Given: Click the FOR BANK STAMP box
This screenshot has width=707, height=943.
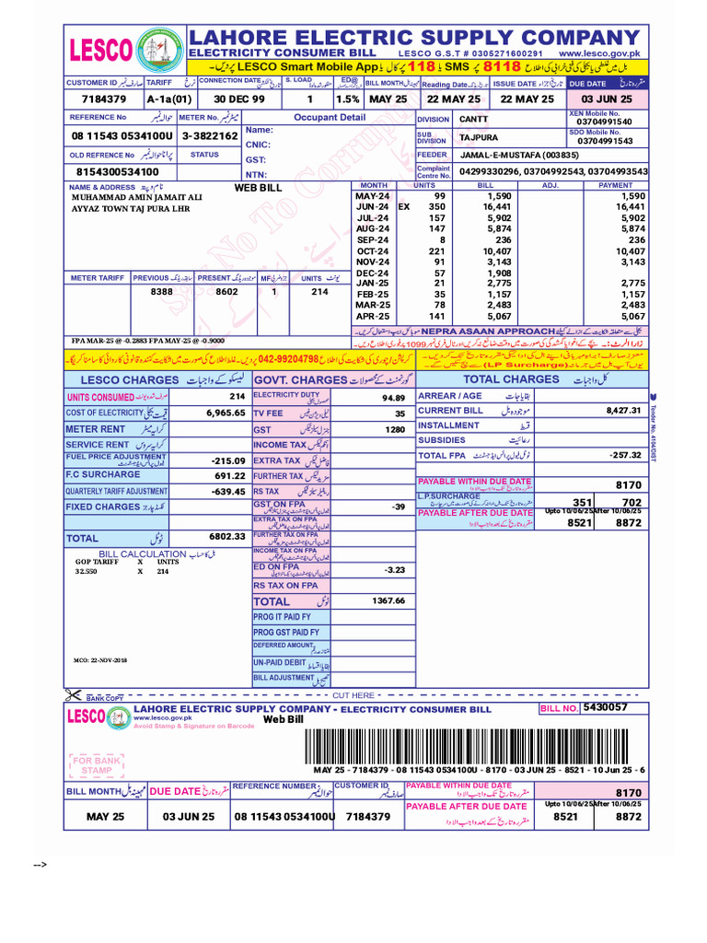Looking at the screenshot, I should [x=96, y=765].
